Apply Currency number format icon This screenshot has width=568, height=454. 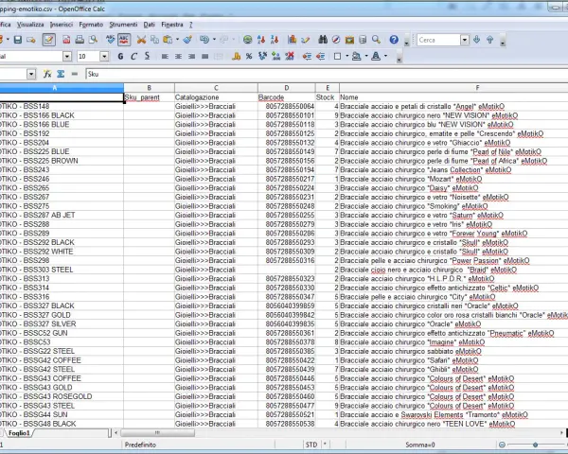[236, 56]
